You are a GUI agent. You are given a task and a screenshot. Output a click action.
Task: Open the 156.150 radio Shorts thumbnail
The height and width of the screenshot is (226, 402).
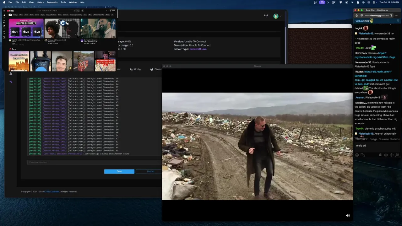pos(40,61)
